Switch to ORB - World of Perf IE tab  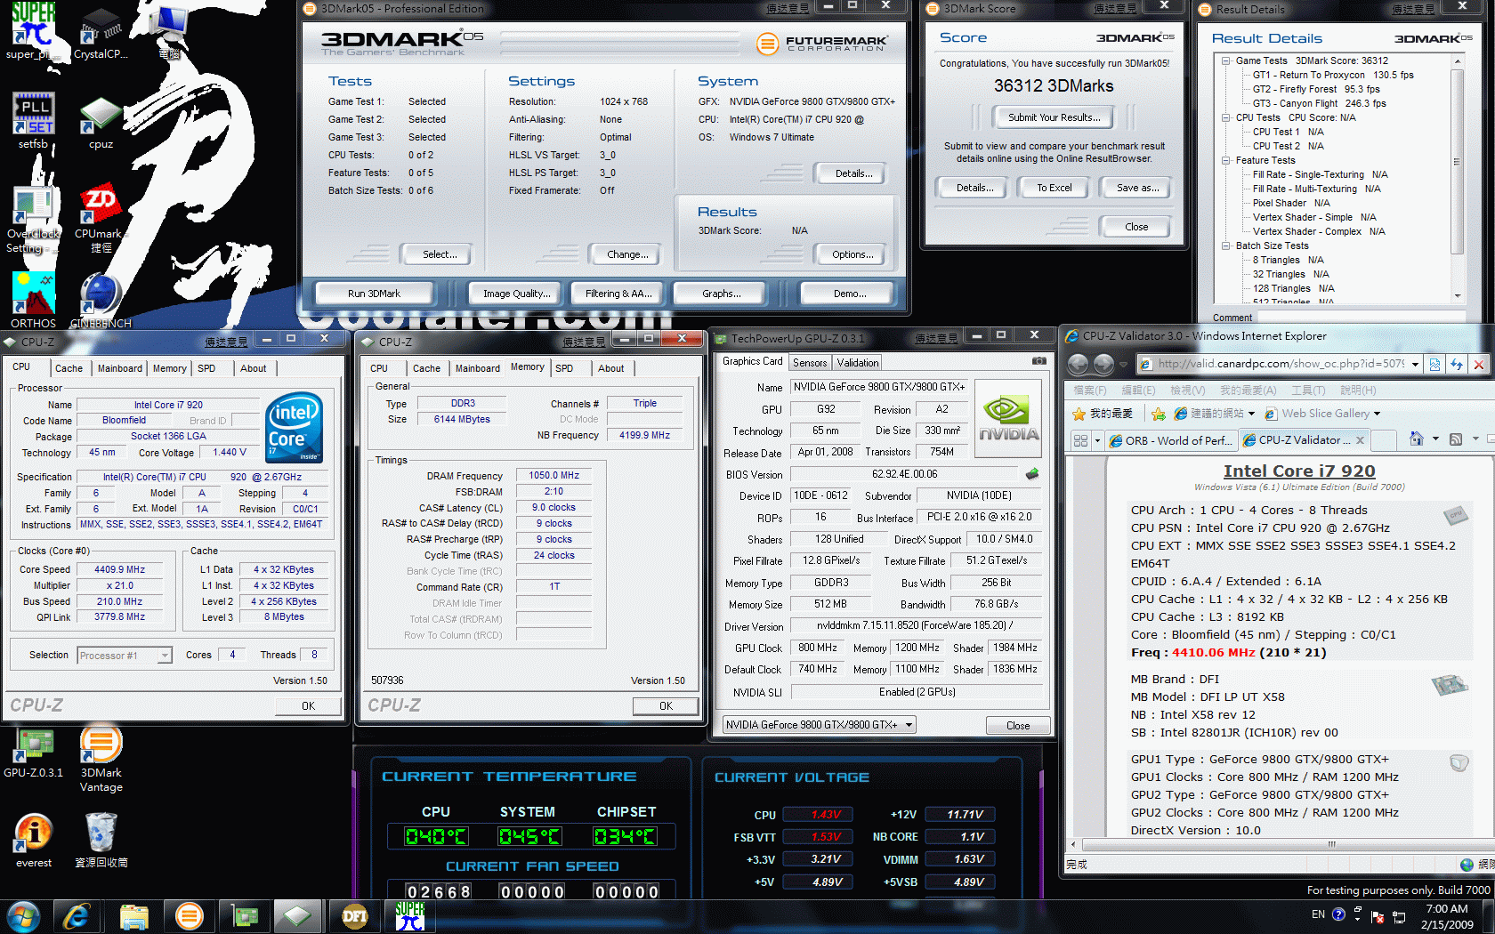tap(1171, 440)
